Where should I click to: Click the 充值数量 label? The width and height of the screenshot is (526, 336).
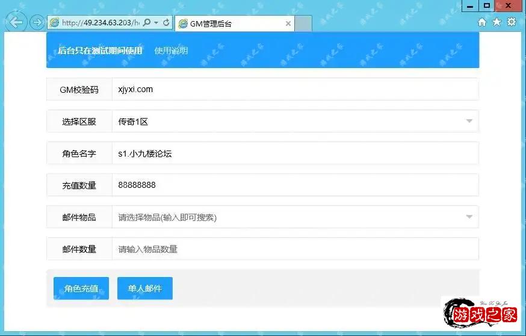(79, 185)
